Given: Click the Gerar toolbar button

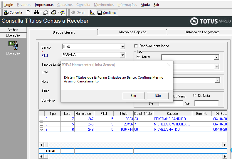Looking at the screenshot, I should point(78,12).
